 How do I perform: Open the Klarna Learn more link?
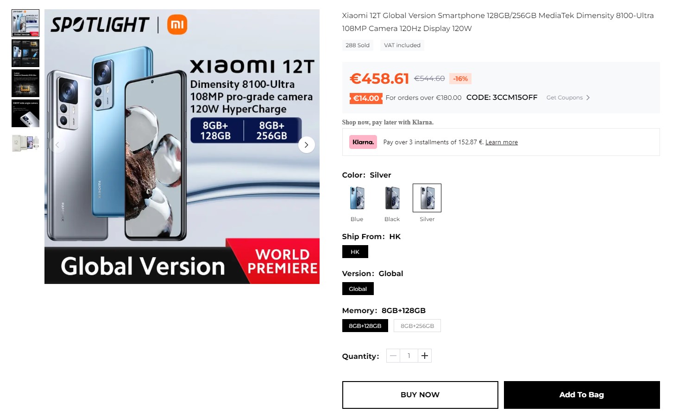pyautogui.click(x=502, y=142)
